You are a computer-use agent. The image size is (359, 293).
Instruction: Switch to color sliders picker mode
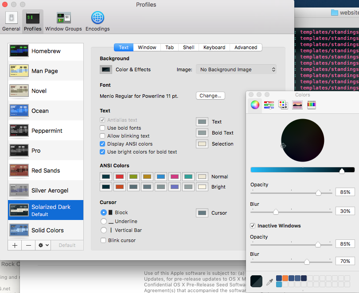pyautogui.click(x=269, y=105)
